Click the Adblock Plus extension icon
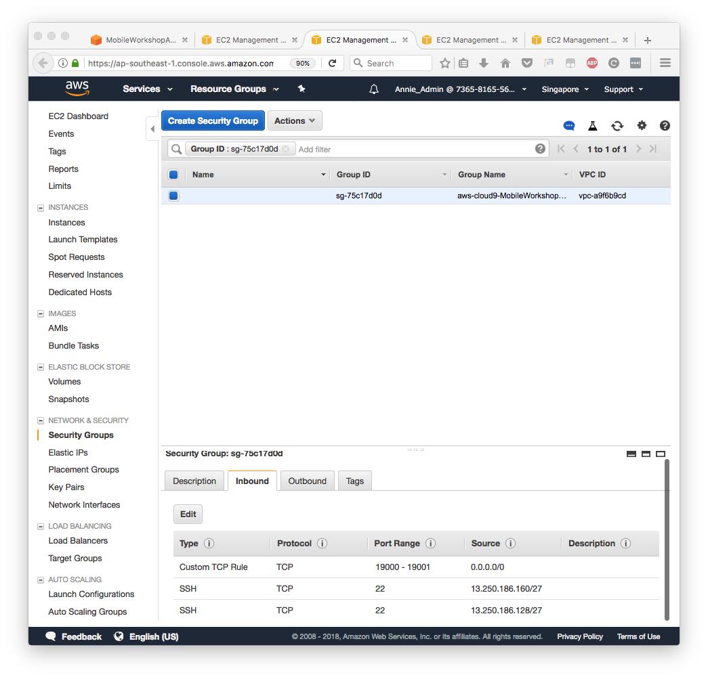 [x=592, y=63]
